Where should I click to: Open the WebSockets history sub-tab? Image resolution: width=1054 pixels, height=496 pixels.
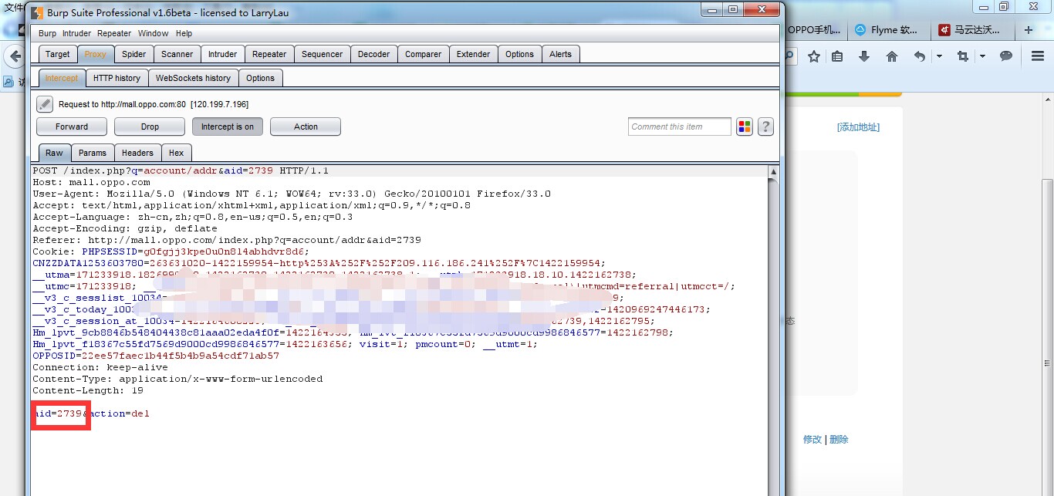coord(193,78)
